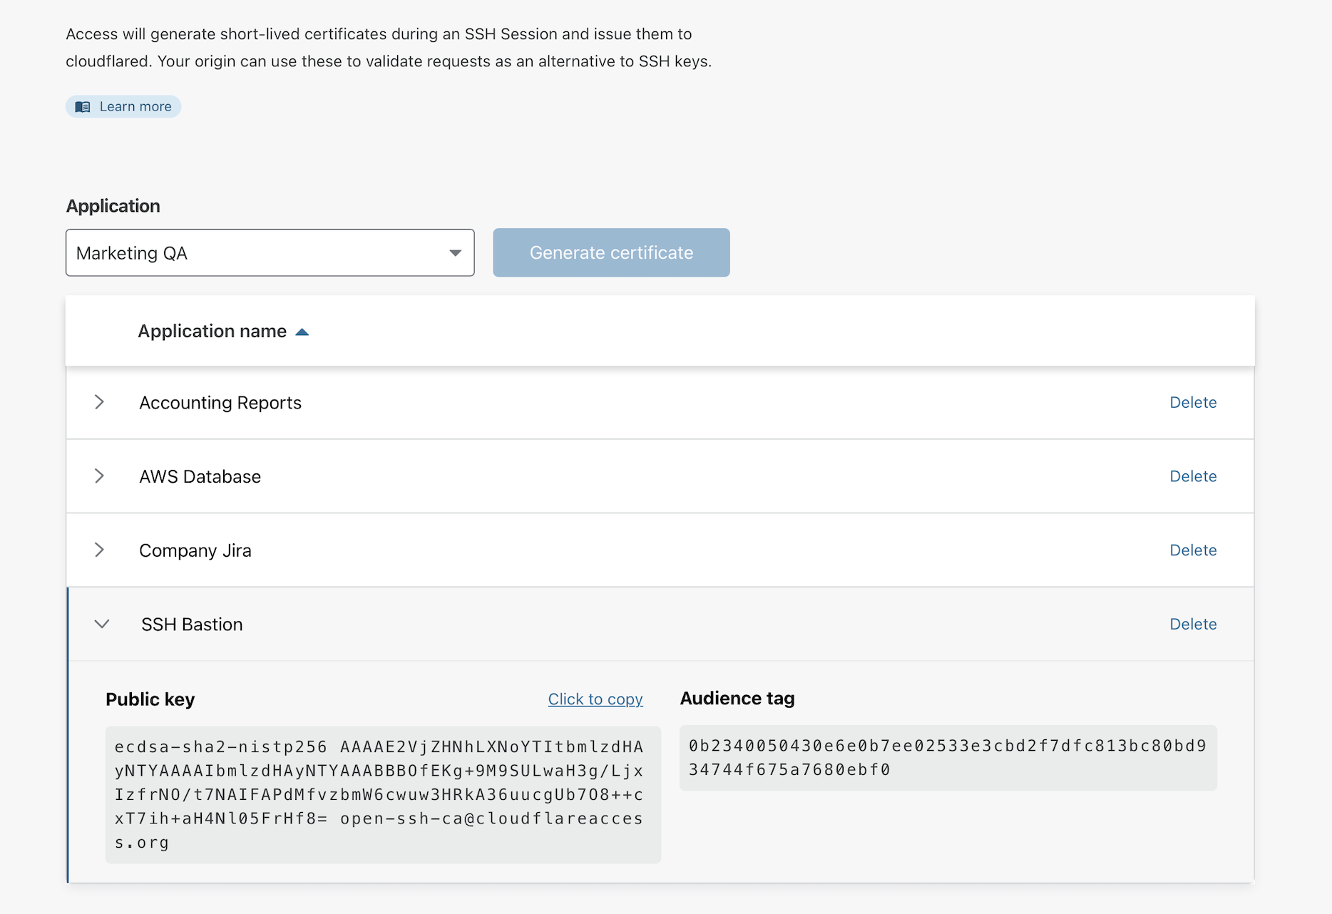
Task: Expand the Company Jira row chevron
Action: click(x=100, y=550)
